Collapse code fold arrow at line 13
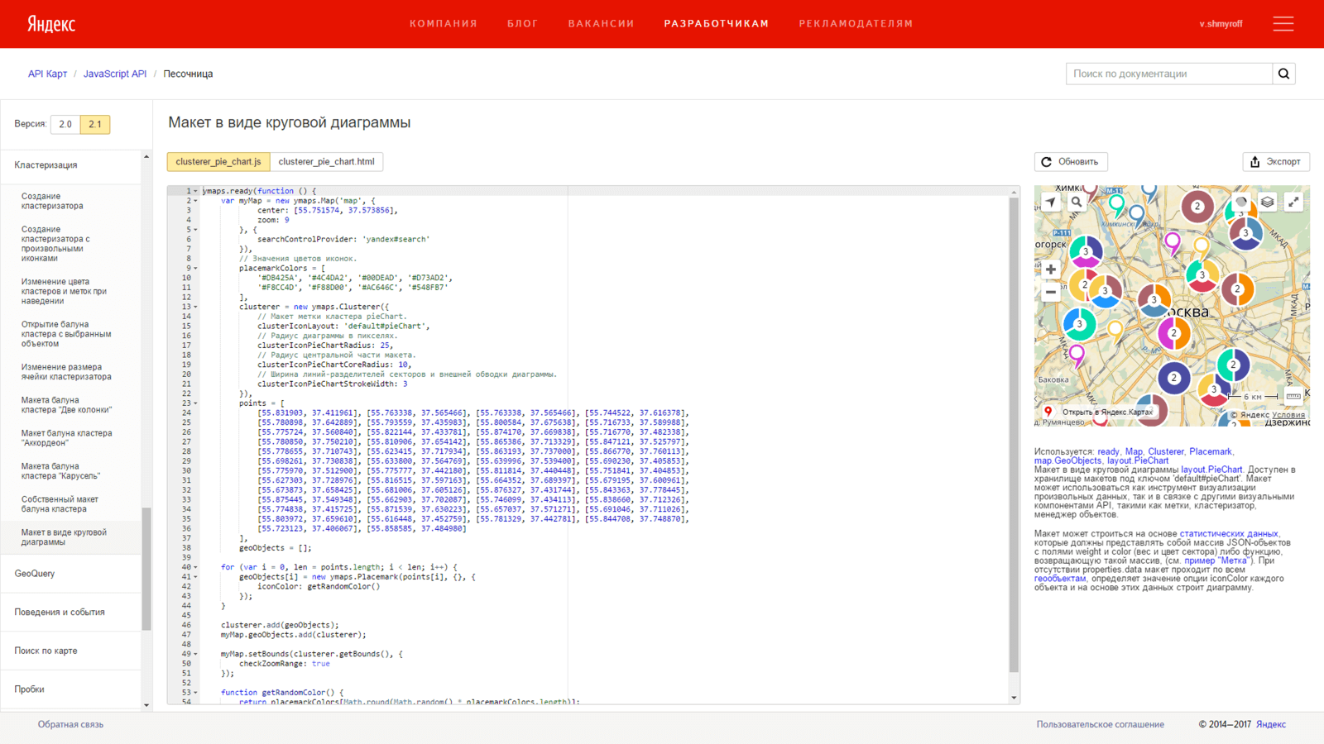Screen dimensions: 1324x744 click(x=195, y=307)
